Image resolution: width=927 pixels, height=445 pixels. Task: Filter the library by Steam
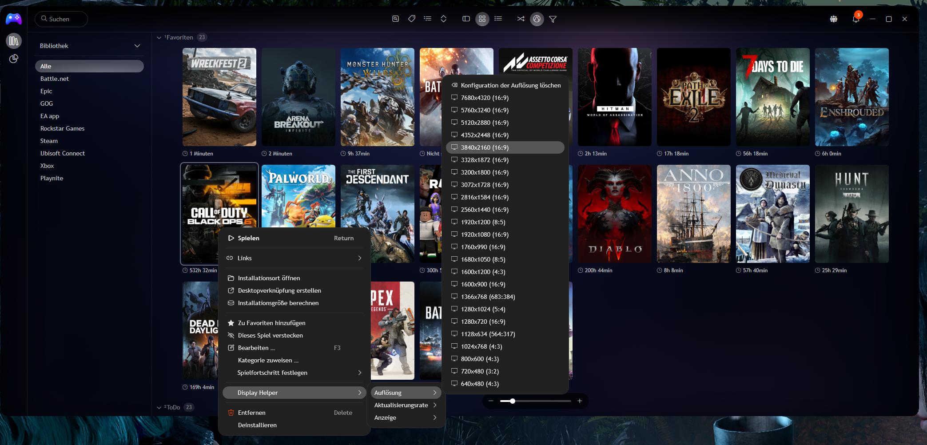tap(89, 141)
